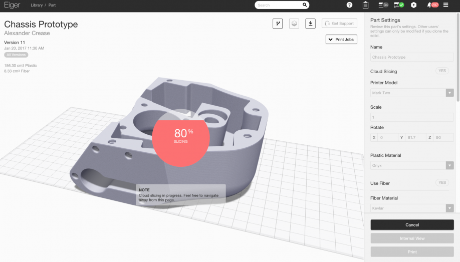Image resolution: width=460 pixels, height=262 pixels.
Task: Expand the Fiber Material Kevlar dropdown
Action: [x=412, y=208]
